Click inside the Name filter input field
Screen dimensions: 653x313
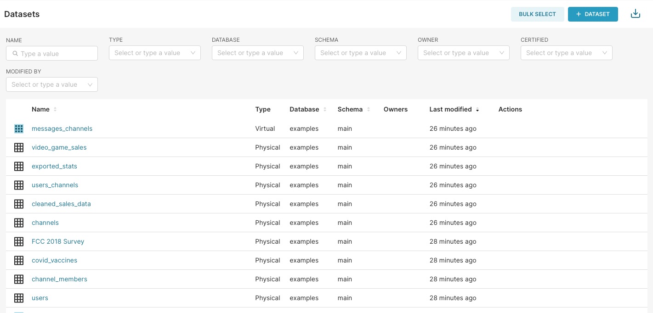coord(52,53)
